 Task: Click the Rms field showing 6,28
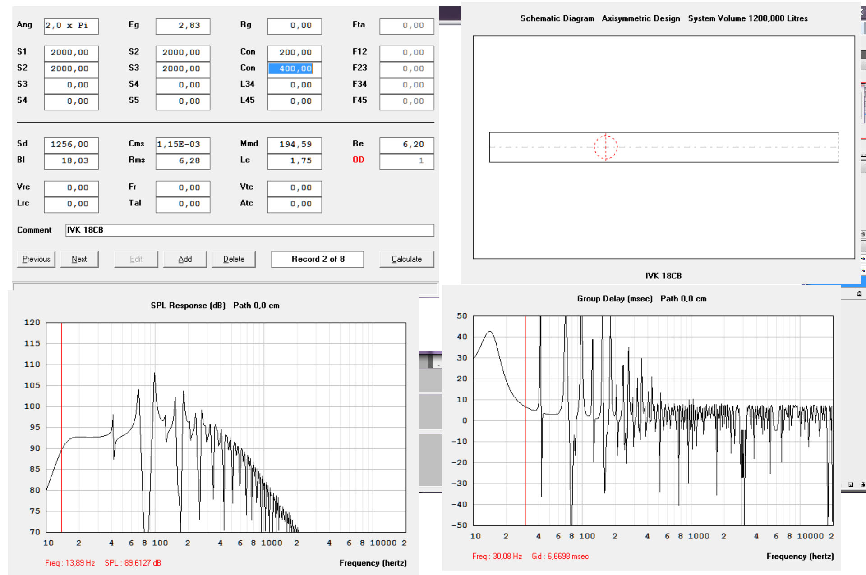click(x=183, y=161)
